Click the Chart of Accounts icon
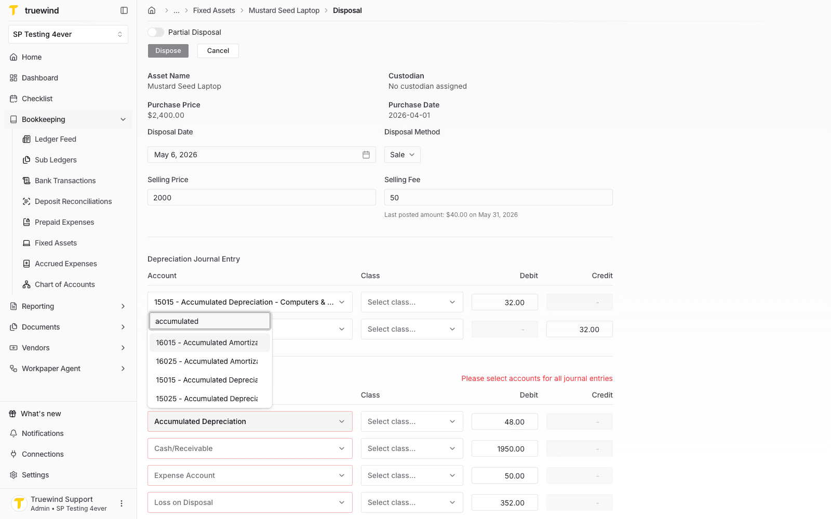 coord(26,284)
